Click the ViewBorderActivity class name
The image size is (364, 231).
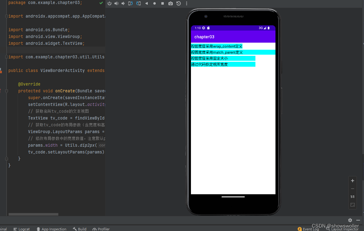click(62, 70)
